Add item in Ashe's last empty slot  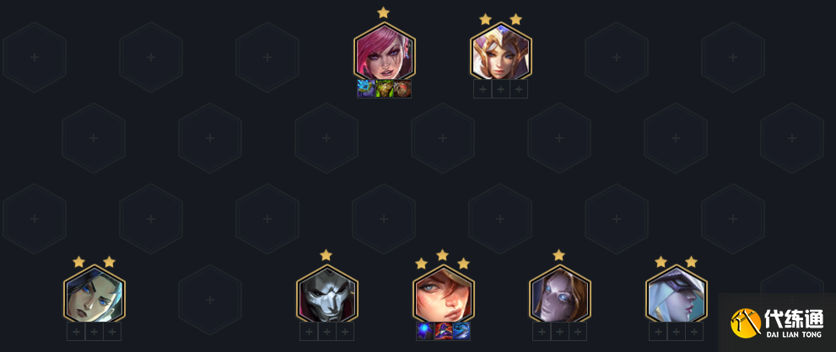click(x=694, y=331)
